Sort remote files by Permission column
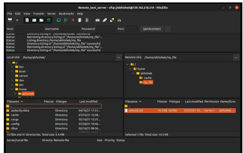This screenshot has width=243, height=153. click(x=212, y=102)
